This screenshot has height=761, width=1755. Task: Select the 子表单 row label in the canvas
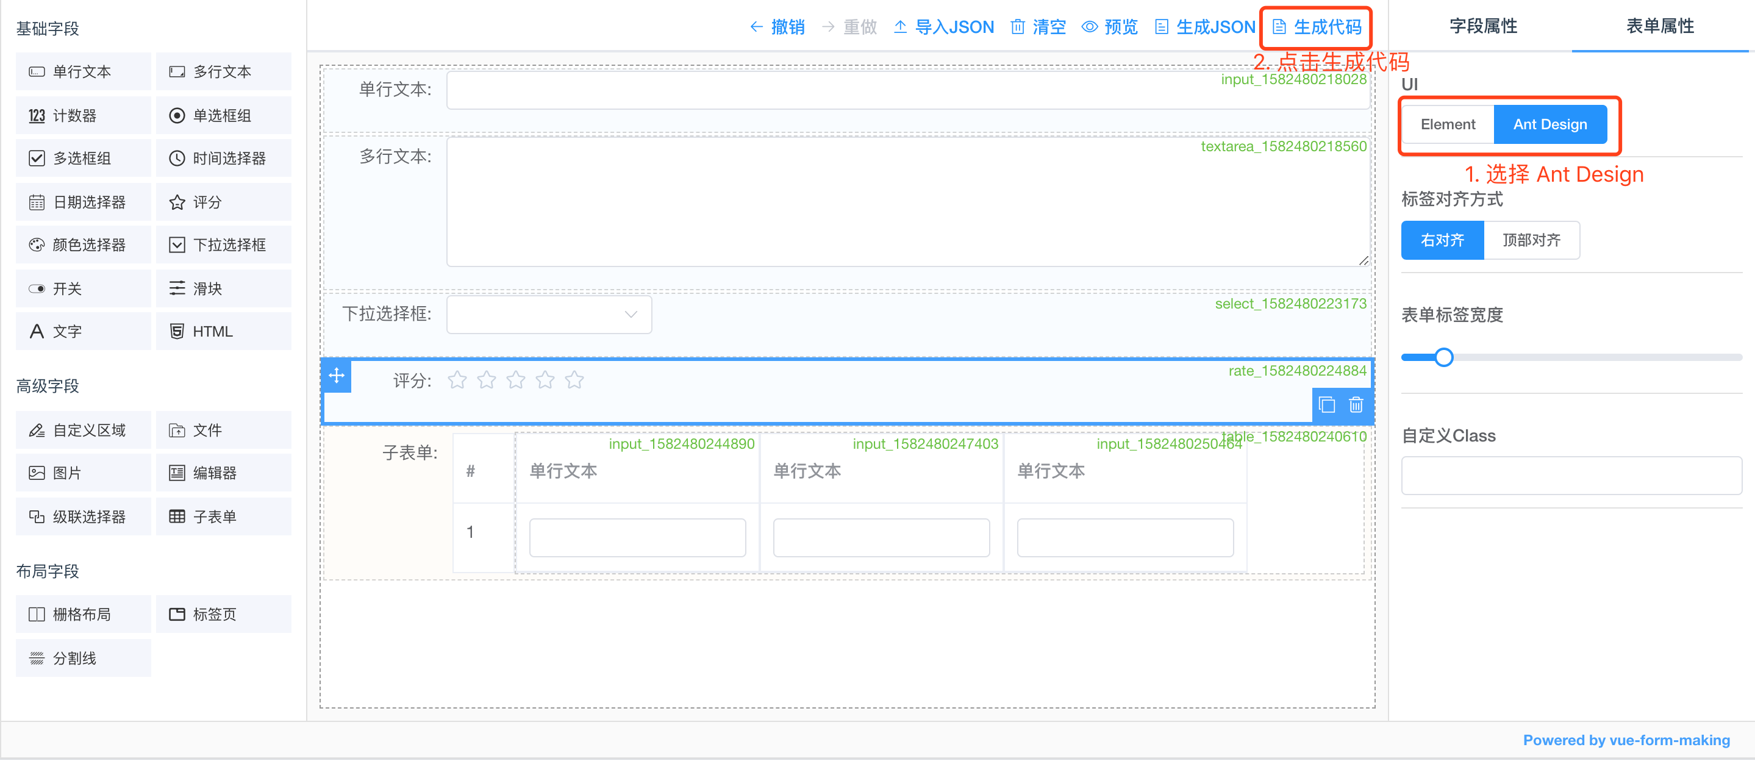409,452
